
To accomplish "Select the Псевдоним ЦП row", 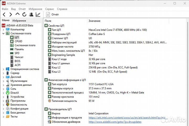I will click(x=76, y=34).
